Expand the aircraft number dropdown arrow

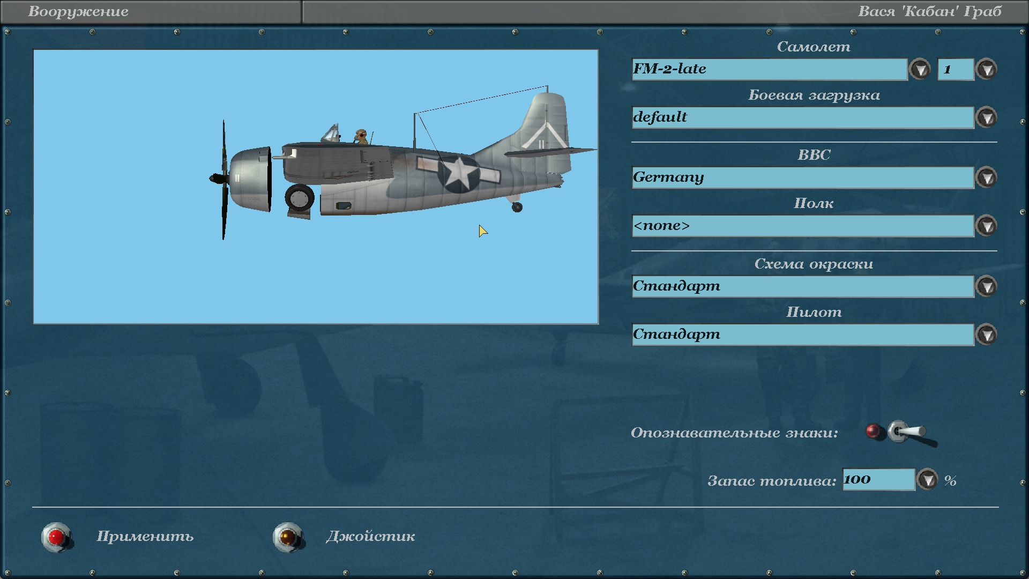987,70
